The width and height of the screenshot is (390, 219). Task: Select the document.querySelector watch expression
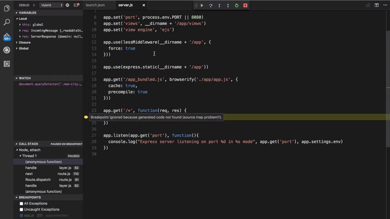tap(50, 84)
